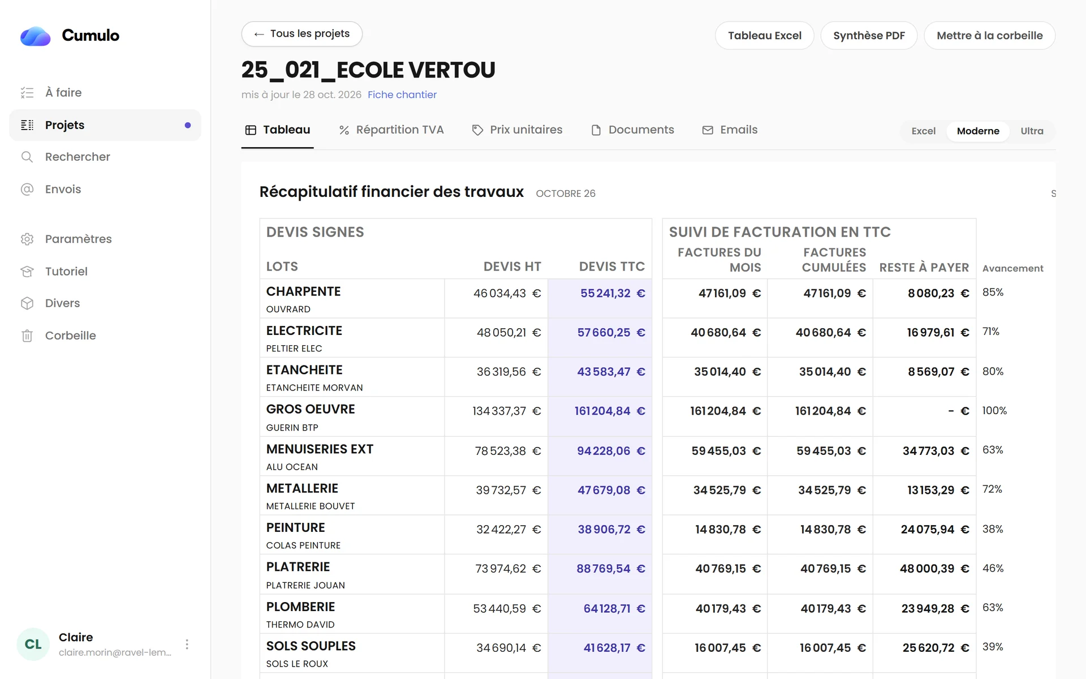The image size is (1086, 679).
Task: Click the Divers box icon
Action: click(x=27, y=303)
